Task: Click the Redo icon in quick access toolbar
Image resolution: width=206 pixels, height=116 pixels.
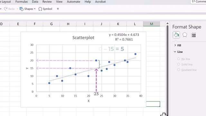Action: [6, 9]
